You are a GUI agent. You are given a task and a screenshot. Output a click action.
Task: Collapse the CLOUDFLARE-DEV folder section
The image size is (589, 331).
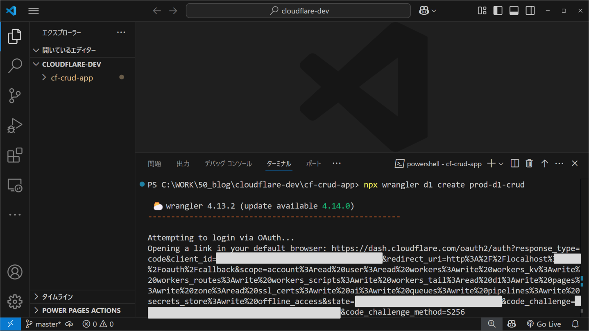(x=82, y=64)
